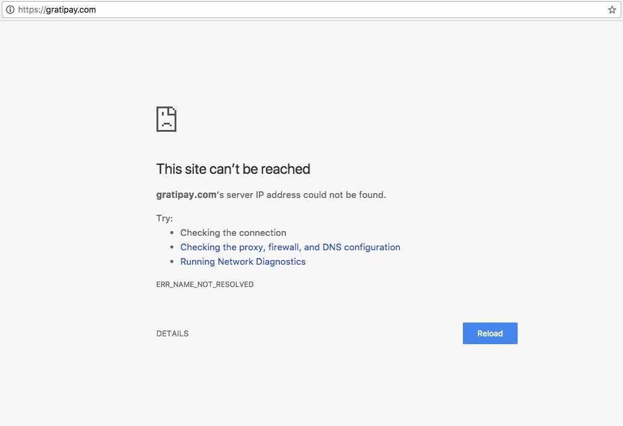Image resolution: width=623 pixels, height=426 pixels.
Task: Click the sad page error icon
Action: click(167, 119)
